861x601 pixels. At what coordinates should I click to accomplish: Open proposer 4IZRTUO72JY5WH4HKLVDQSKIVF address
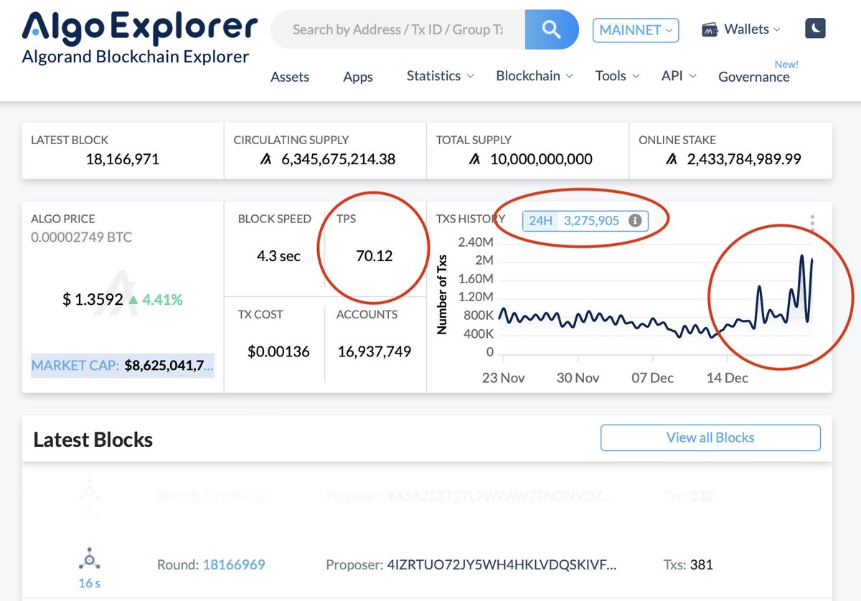coord(502,564)
